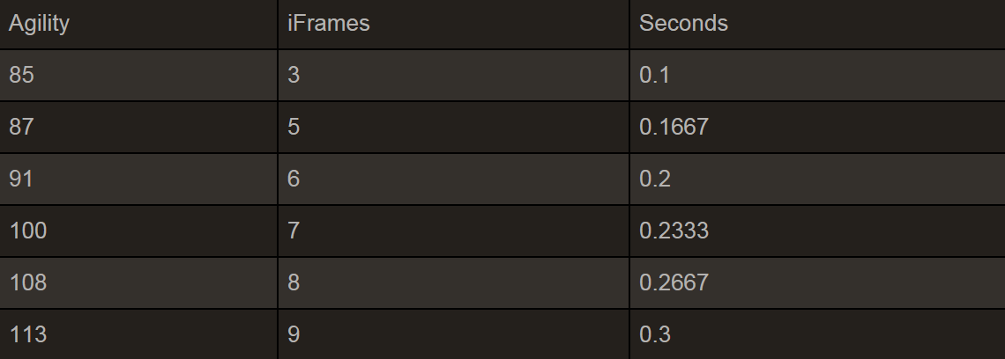
Task: Select the Agility cell showing 85
Action: click(22, 76)
